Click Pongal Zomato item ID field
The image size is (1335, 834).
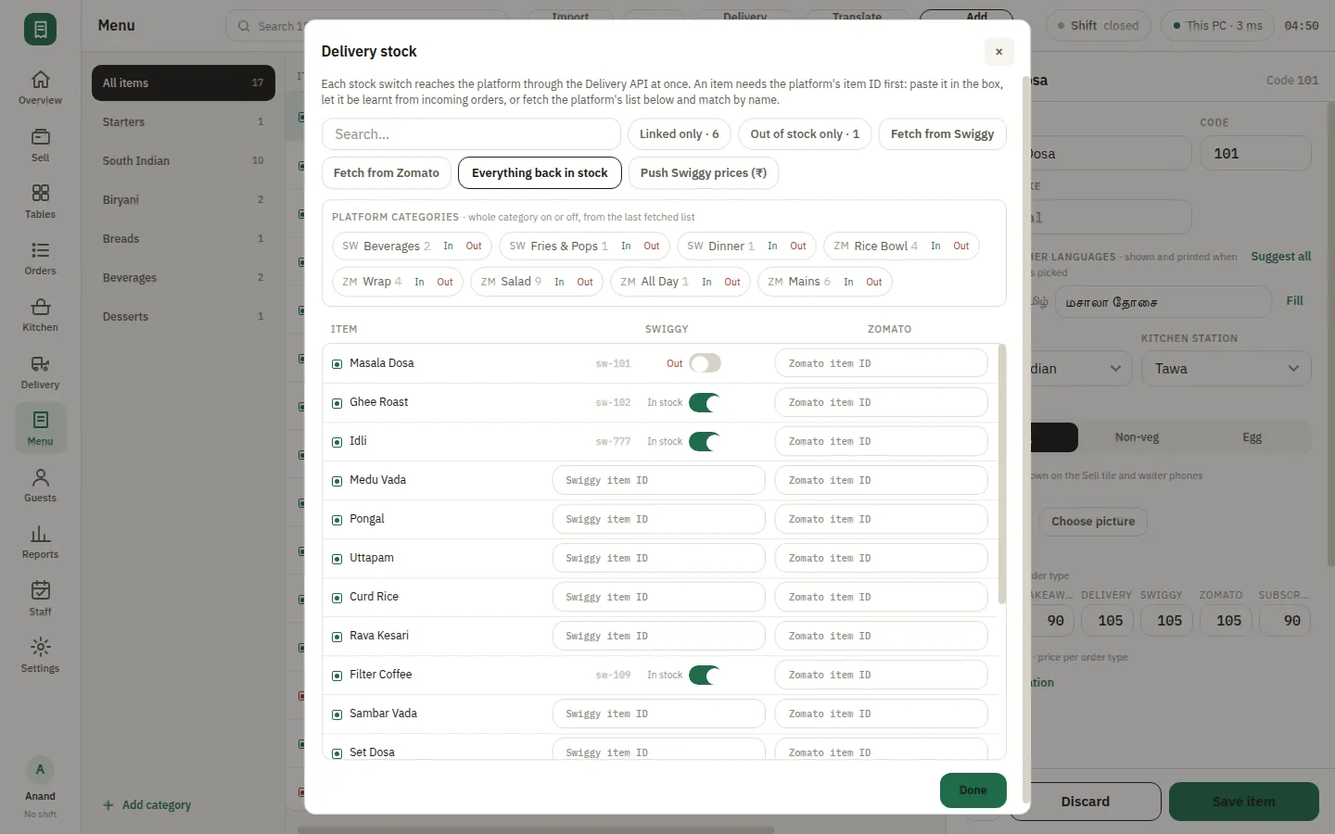pyautogui.click(x=881, y=519)
